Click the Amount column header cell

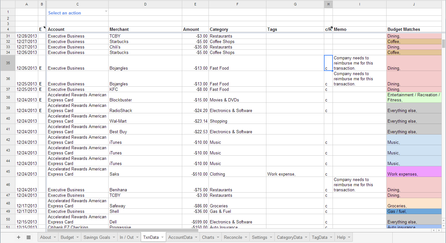pyautogui.click(x=195, y=29)
